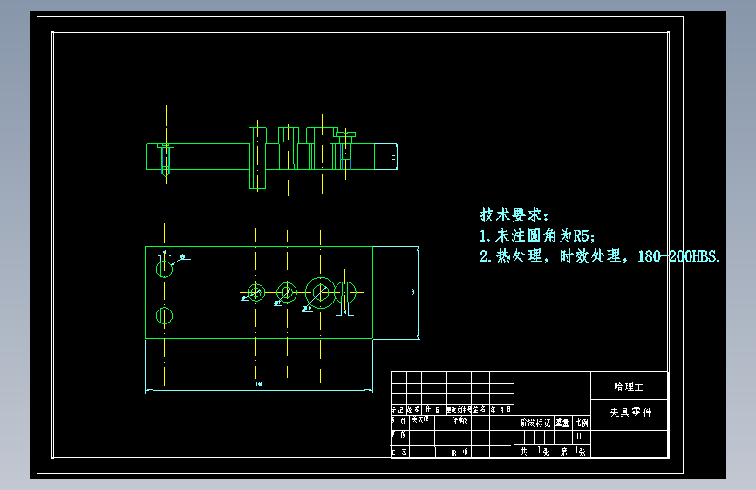The image size is (756, 490).
Task: Click the horizontal dimension value below plan view
Action: 259,385
